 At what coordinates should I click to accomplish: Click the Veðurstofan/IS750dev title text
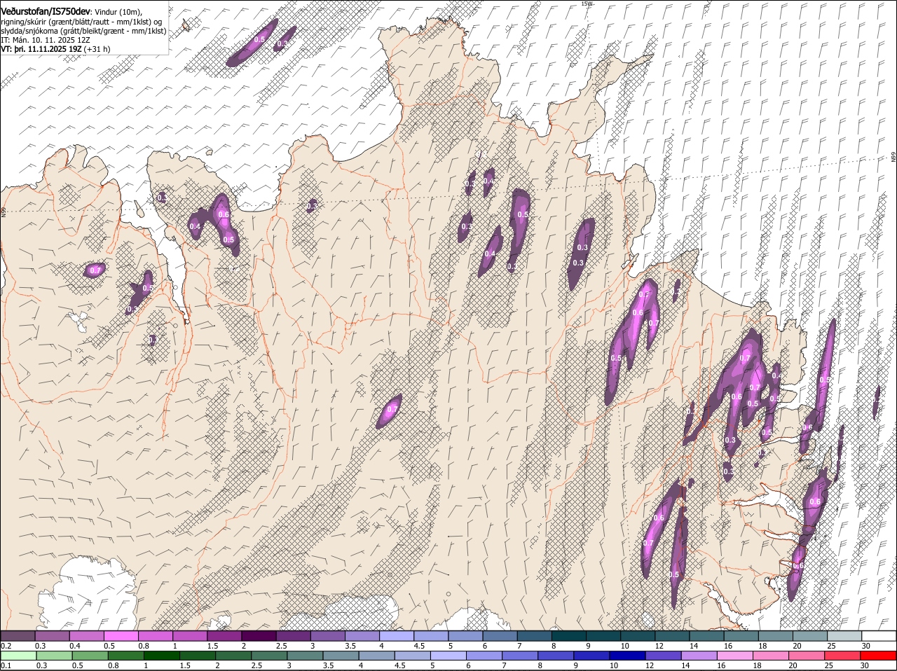coord(46,12)
